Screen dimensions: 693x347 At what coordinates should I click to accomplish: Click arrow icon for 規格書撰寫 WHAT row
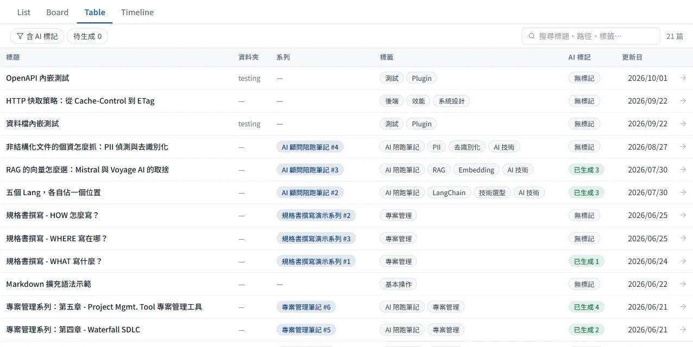pyautogui.click(x=683, y=261)
